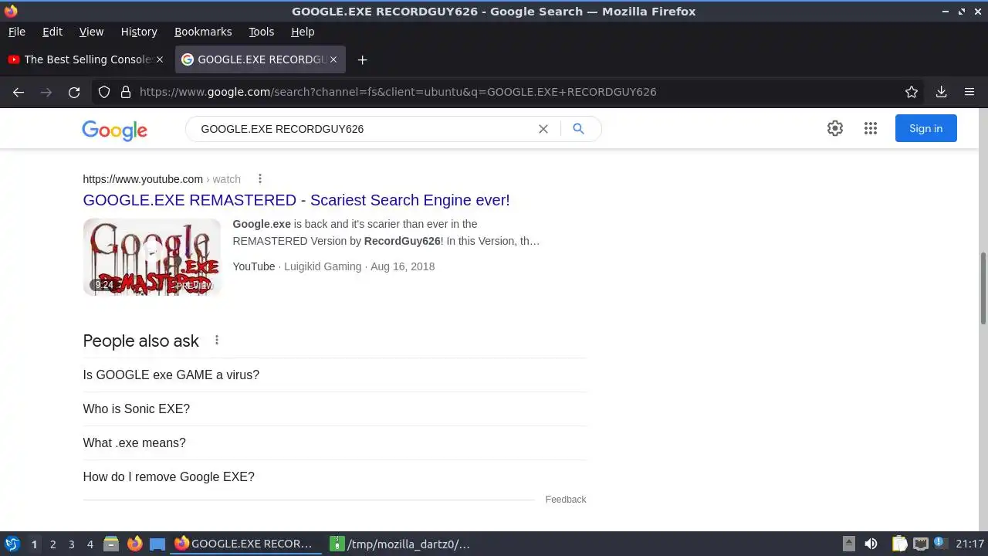Viewport: 988px width, 556px height.
Task: Switch to workspace 1
Action: point(34,544)
